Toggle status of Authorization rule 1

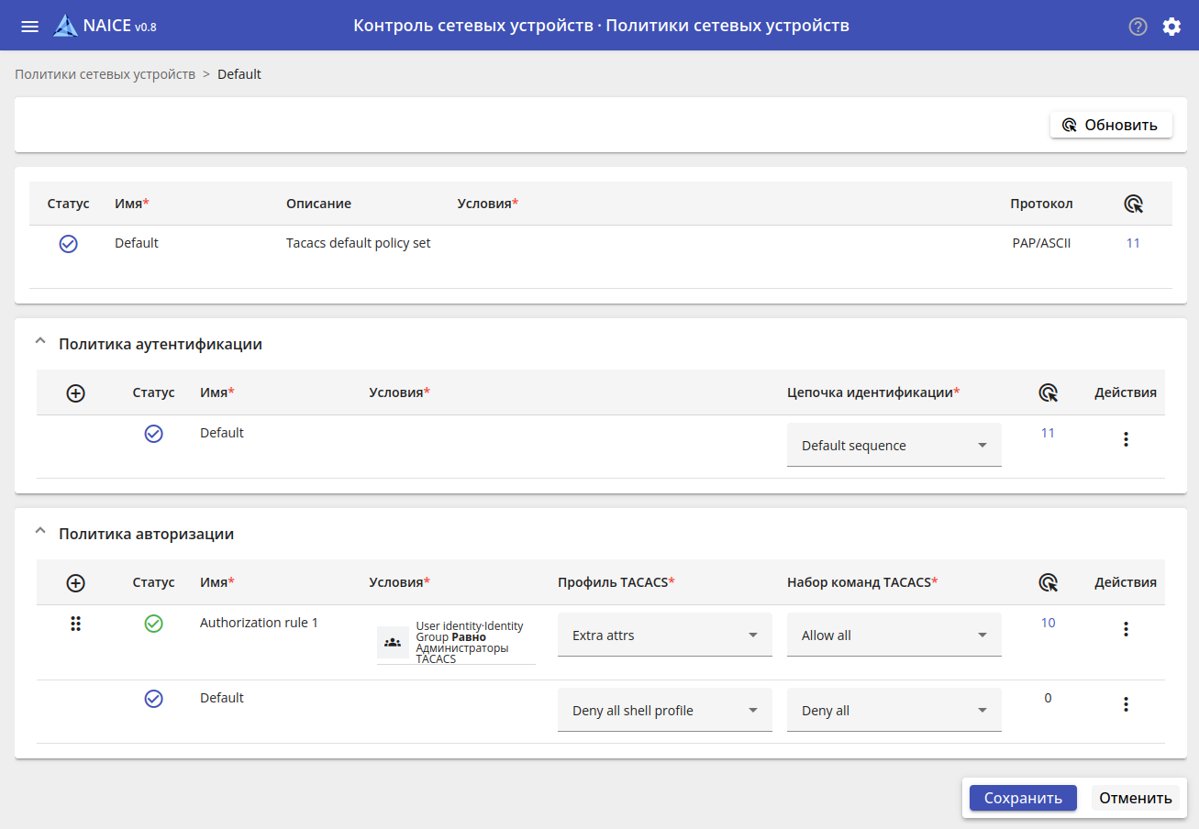tap(153, 624)
